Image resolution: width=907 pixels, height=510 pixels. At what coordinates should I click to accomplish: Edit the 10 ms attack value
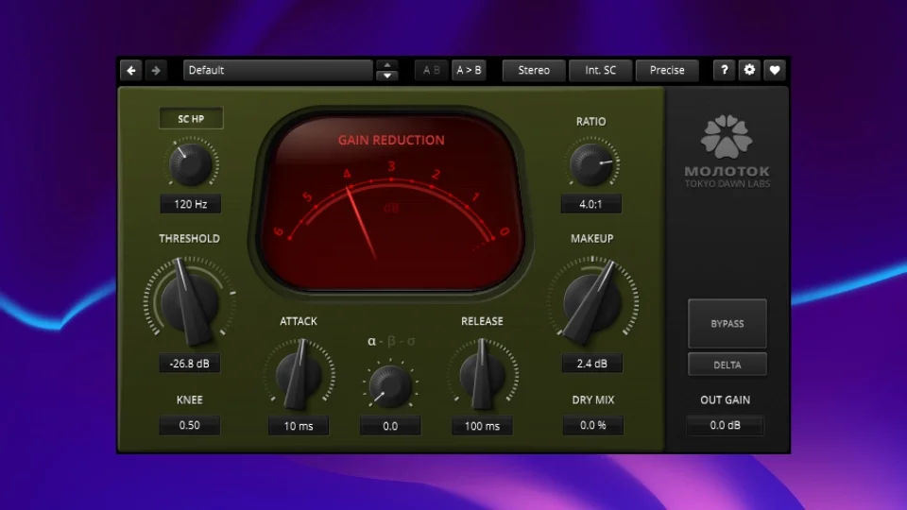[299, 426]
